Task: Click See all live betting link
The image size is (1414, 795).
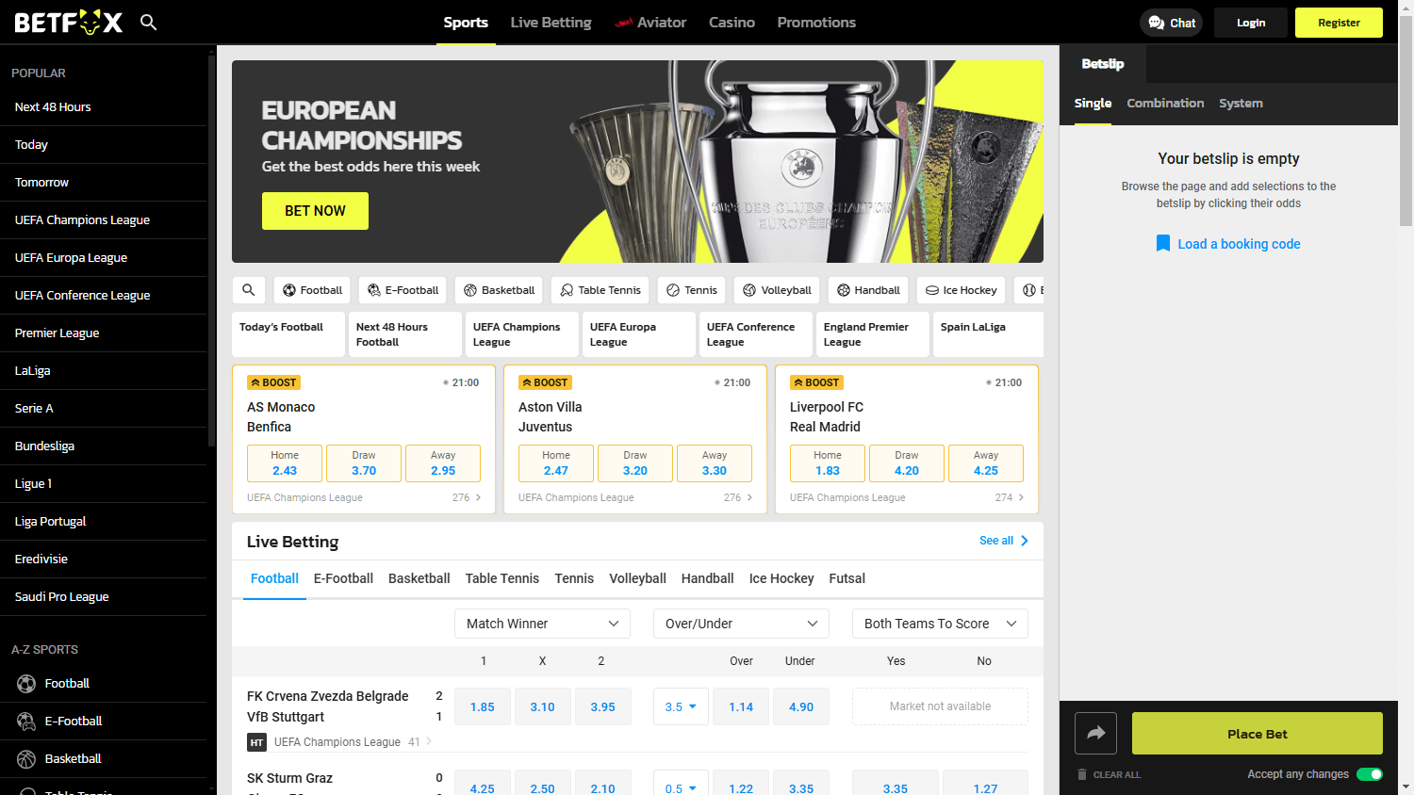Action: [x=1004, y=541]
